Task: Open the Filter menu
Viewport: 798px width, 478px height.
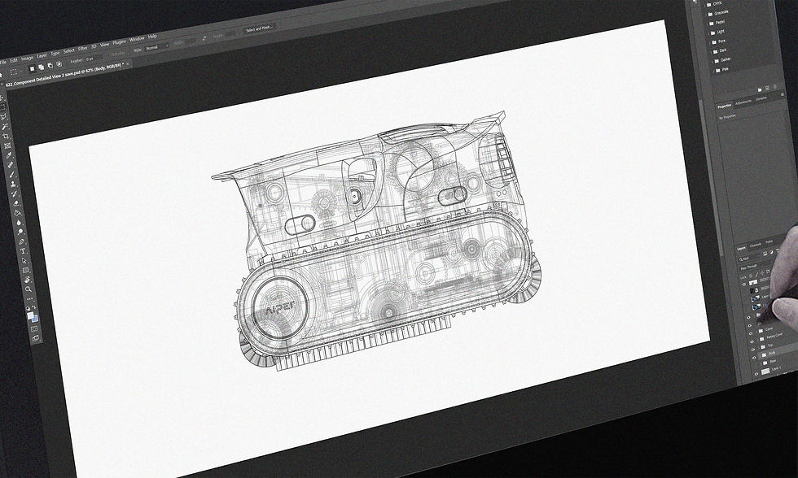Action: [82, 49]
